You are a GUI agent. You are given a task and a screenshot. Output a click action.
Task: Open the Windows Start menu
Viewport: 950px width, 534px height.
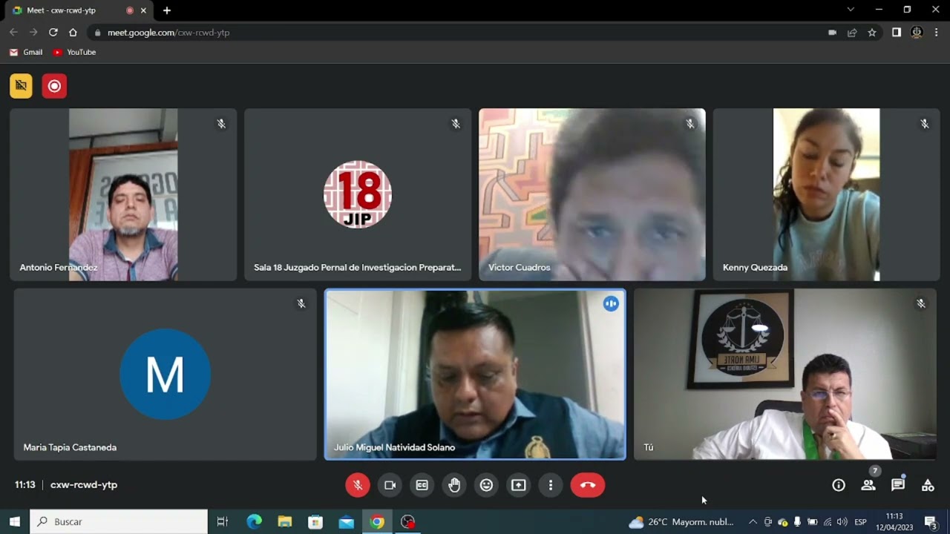pos(15,522)
